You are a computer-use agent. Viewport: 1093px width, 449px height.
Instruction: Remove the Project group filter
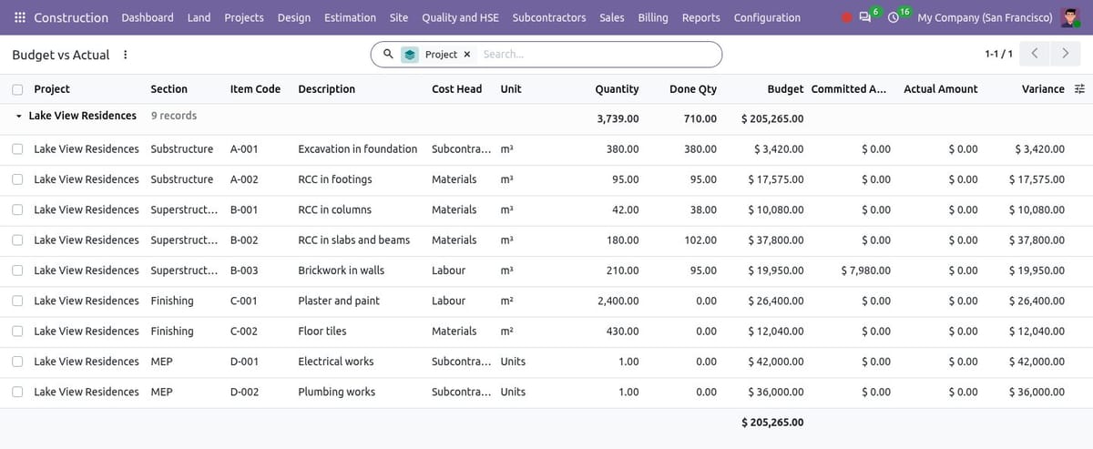point(467,55)
